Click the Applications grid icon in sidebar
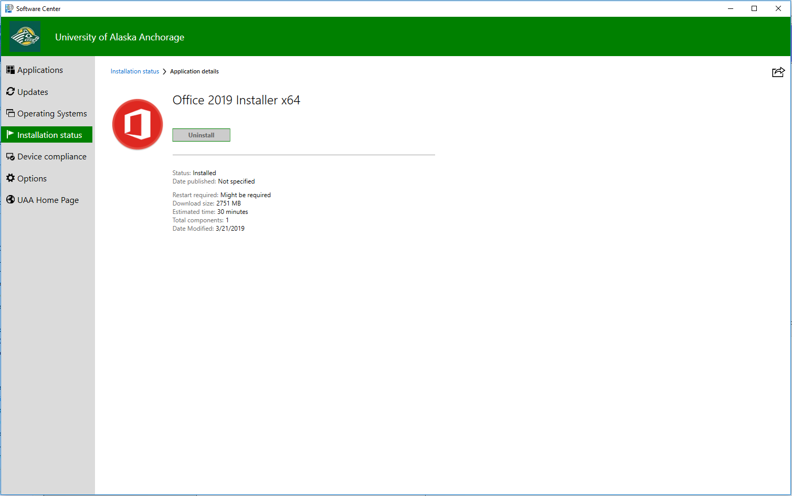 [x=10, y=70]
